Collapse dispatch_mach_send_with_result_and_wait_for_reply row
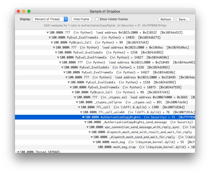 tap(90, 132)
